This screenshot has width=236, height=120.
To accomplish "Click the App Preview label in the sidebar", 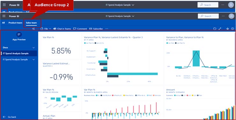I will tap(19, 40).
